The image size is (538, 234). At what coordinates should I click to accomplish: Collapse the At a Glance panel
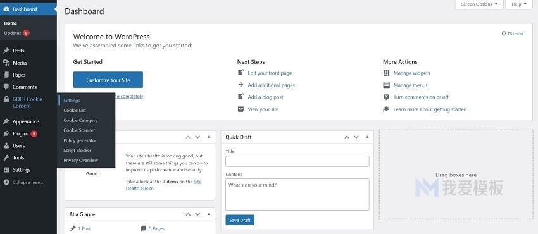[209, 214]
